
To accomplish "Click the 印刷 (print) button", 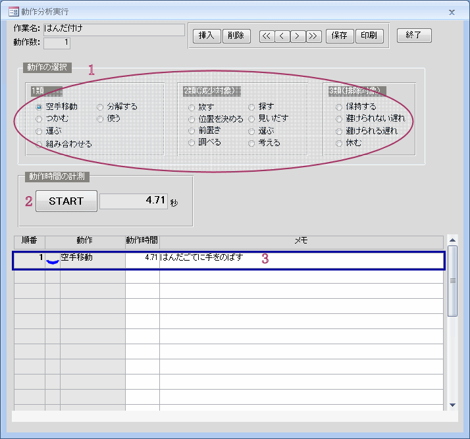I will (x=369, y=36).
